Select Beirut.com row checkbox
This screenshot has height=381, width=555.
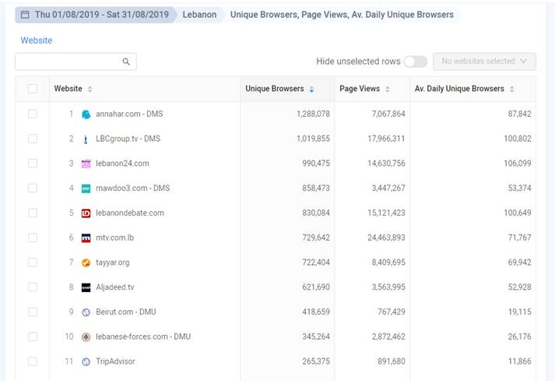tap(33, 312)
